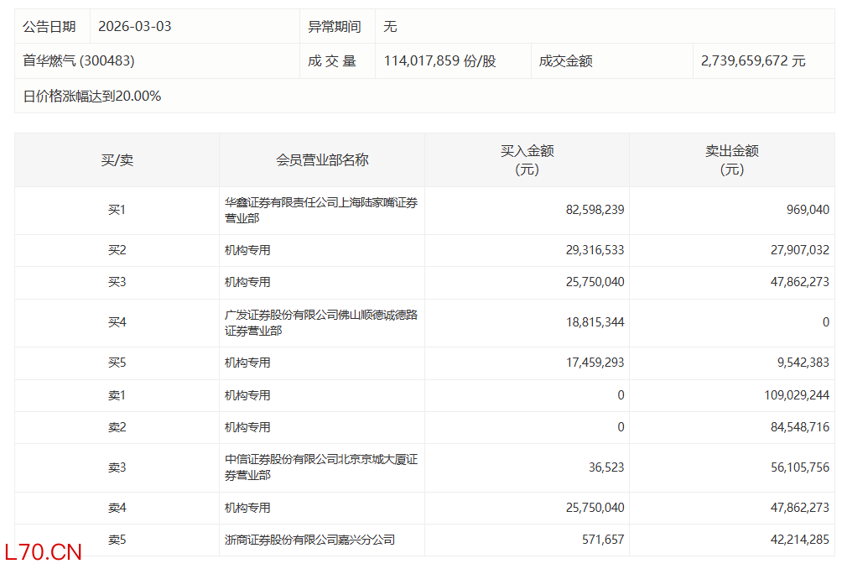Image resolution: width=847 pixels, height=569 pixels.
Task: Click the 买/卖 column header
Action: [117, 159]
